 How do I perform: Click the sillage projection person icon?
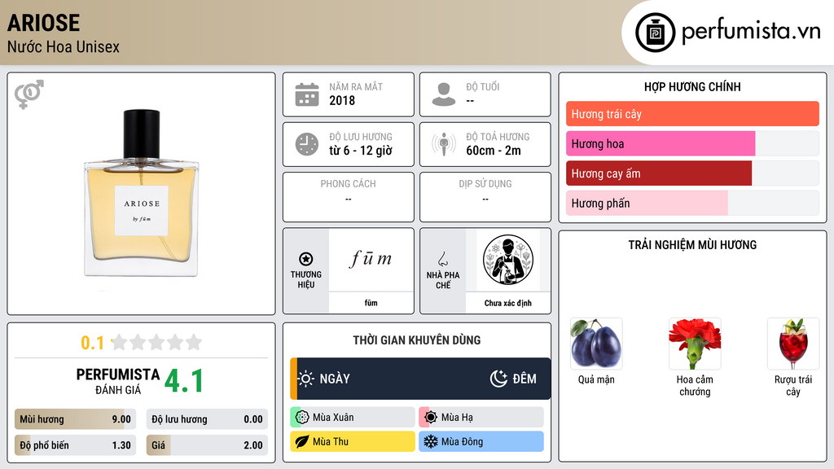pyautogui.click(x=444, y=144)
